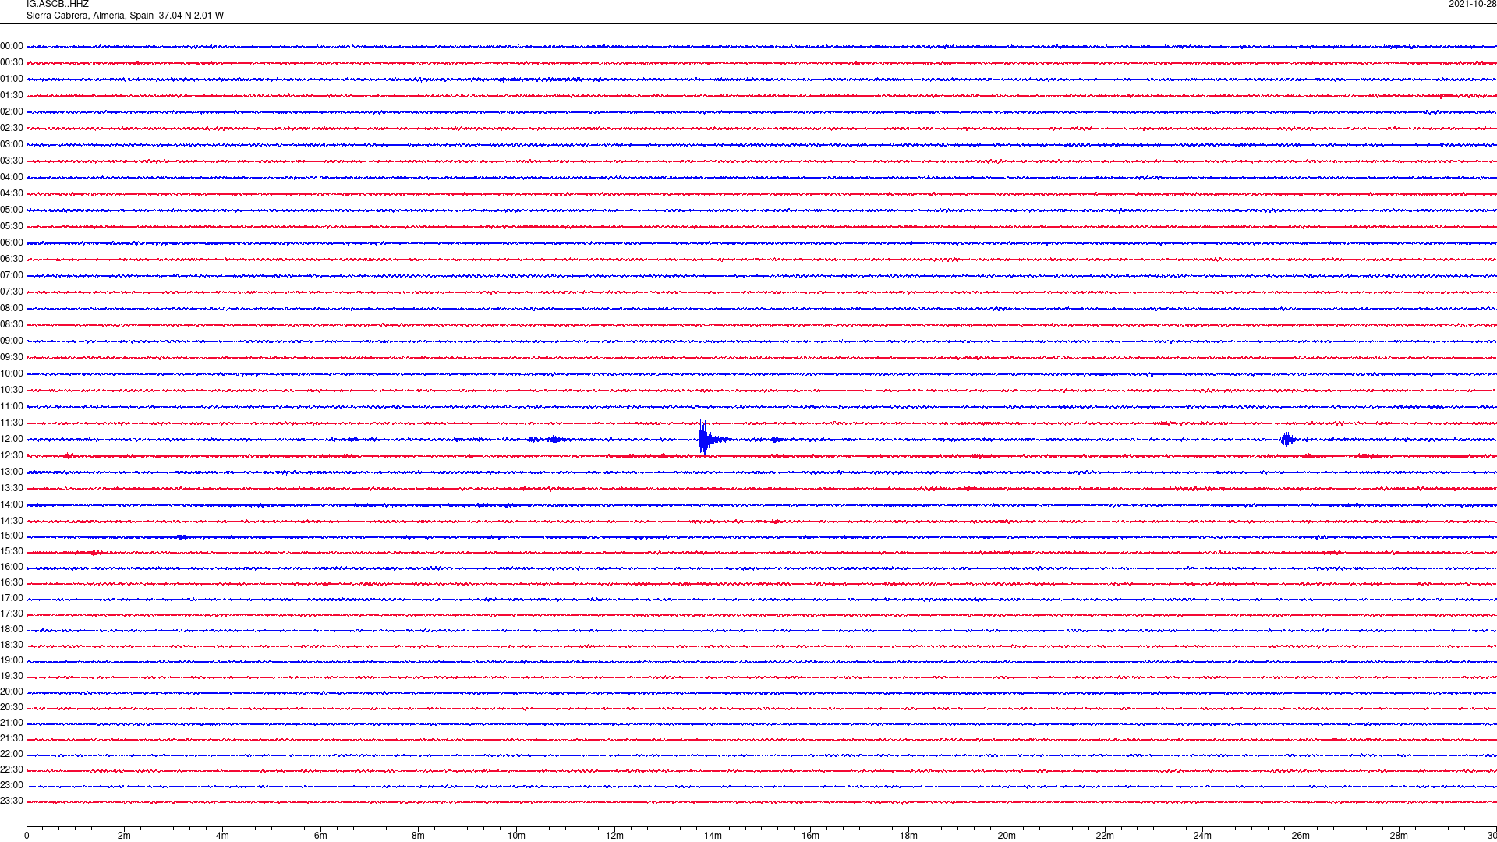Select the 19:30 trace time label
The width and height of the screenshot is (1497, 842).
(12, 676)
